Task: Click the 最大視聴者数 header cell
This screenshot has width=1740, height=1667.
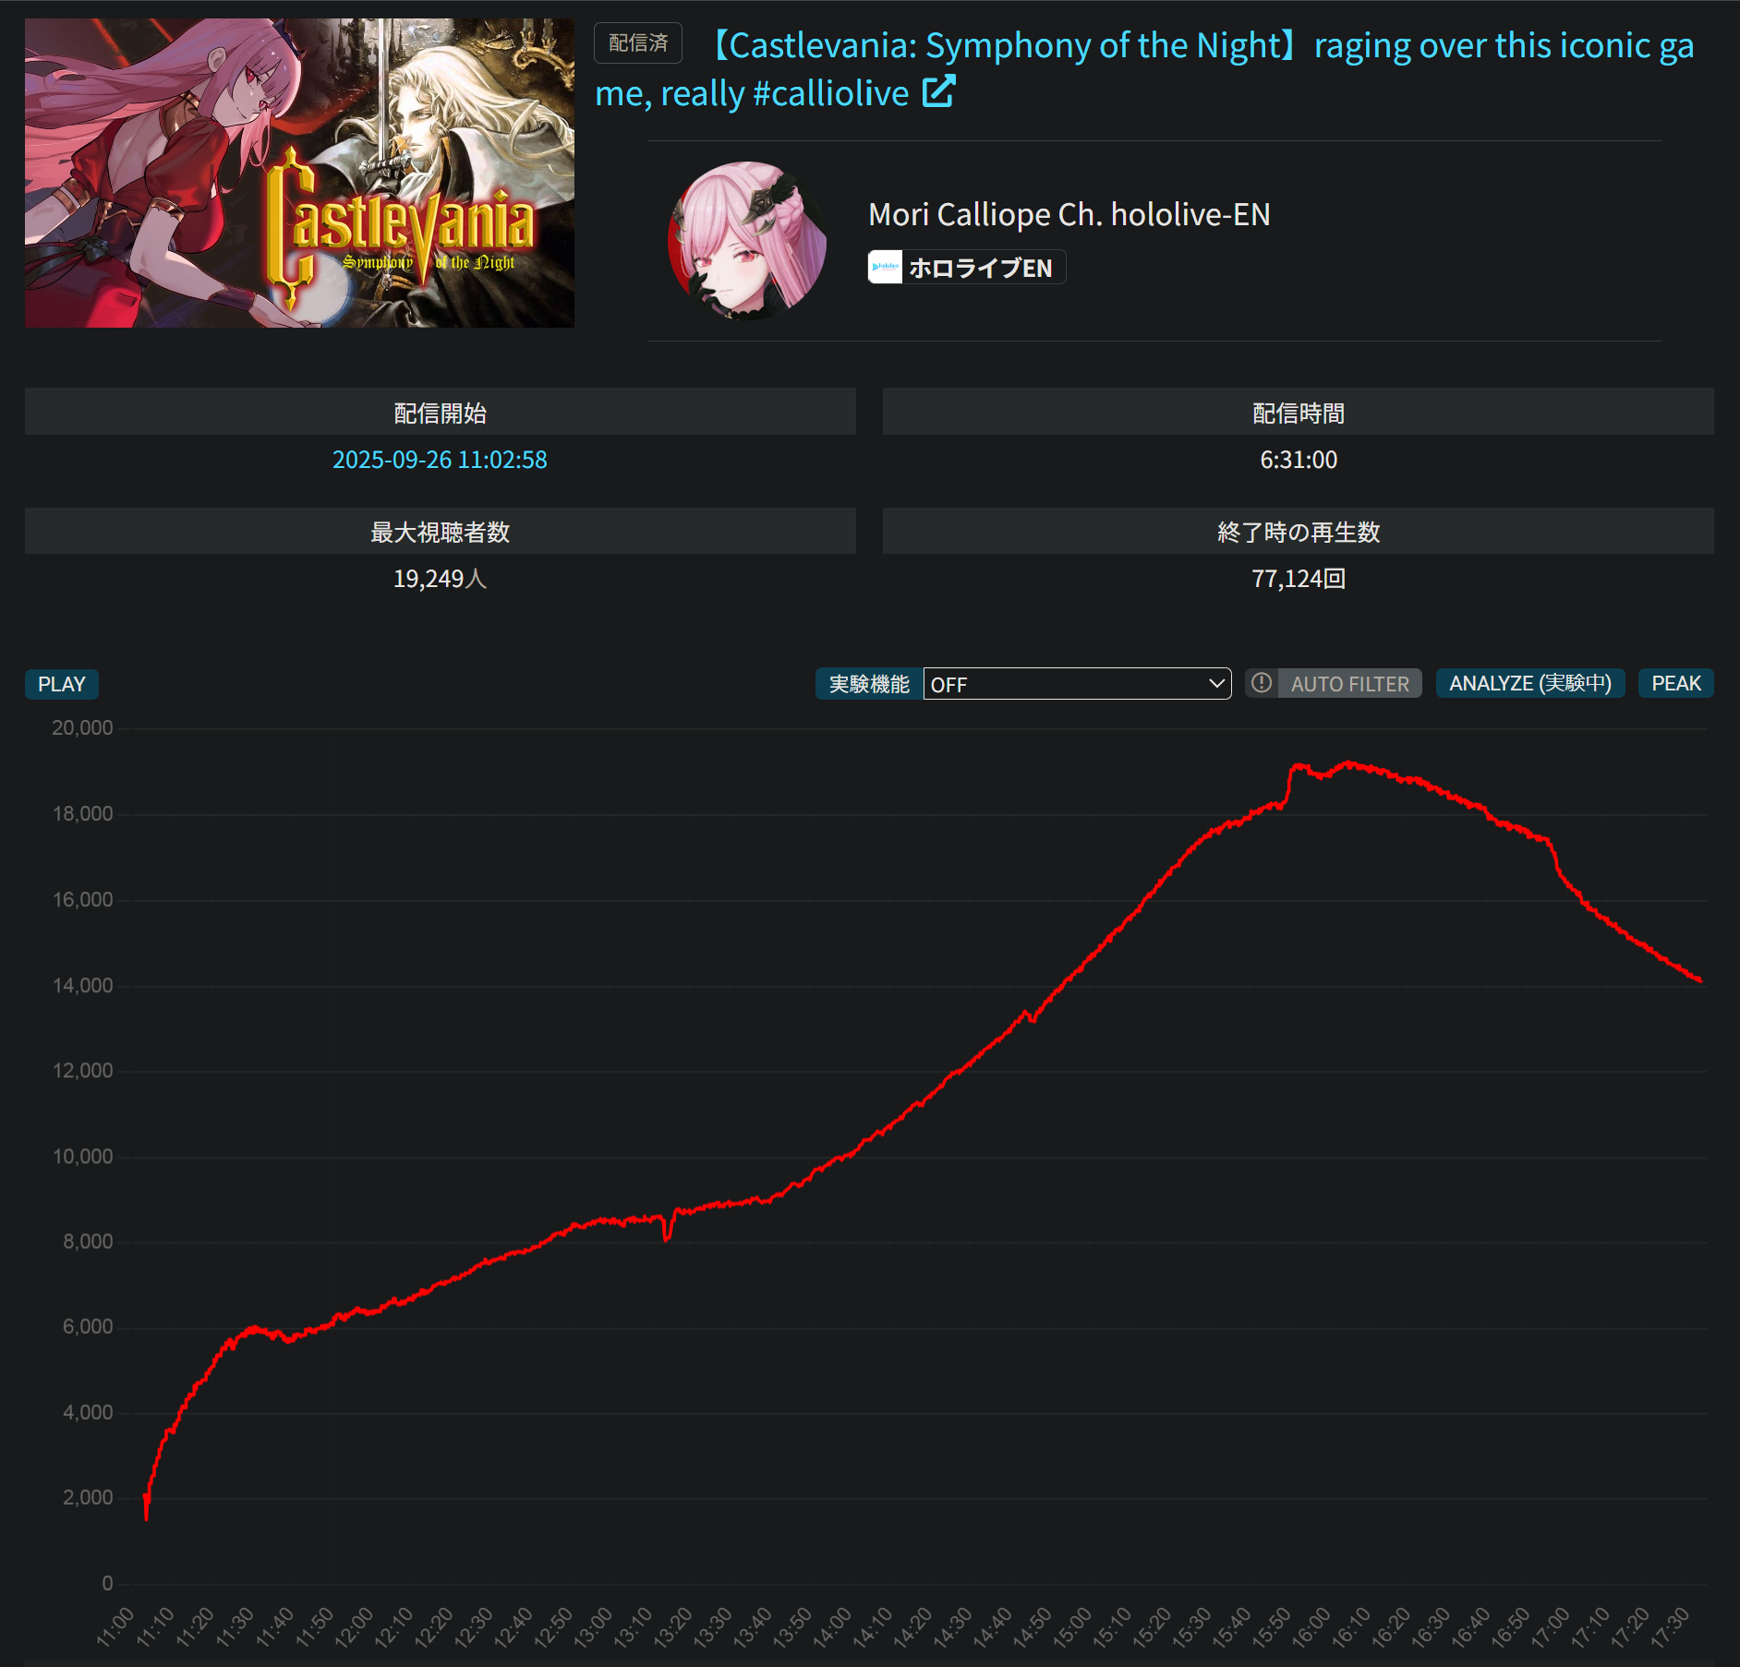Action: [x=441, y=531]
